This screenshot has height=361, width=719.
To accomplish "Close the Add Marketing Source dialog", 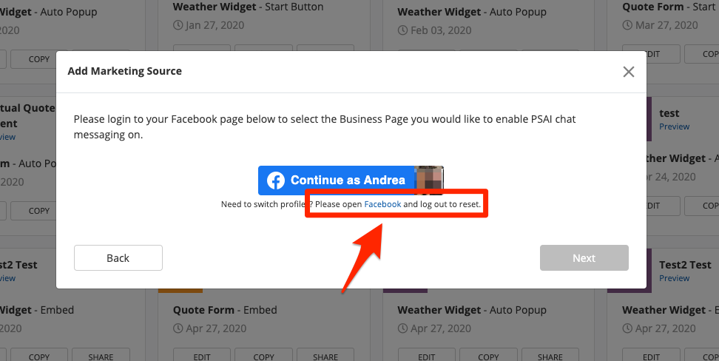I will point(629,72).
